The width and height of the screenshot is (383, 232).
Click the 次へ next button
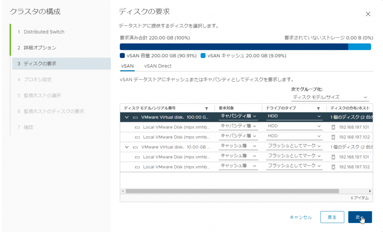coord(360,217)
